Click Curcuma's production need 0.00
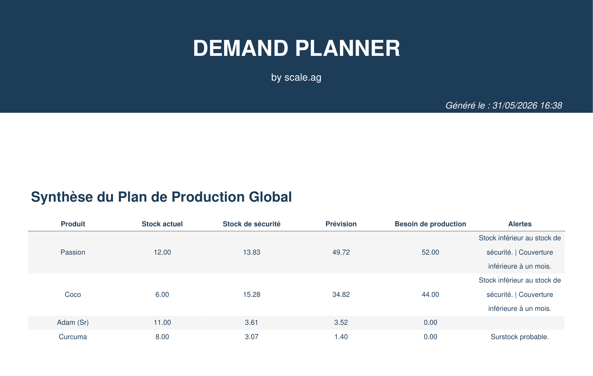Viewport: 593px width, 376px height. [430, 337]
